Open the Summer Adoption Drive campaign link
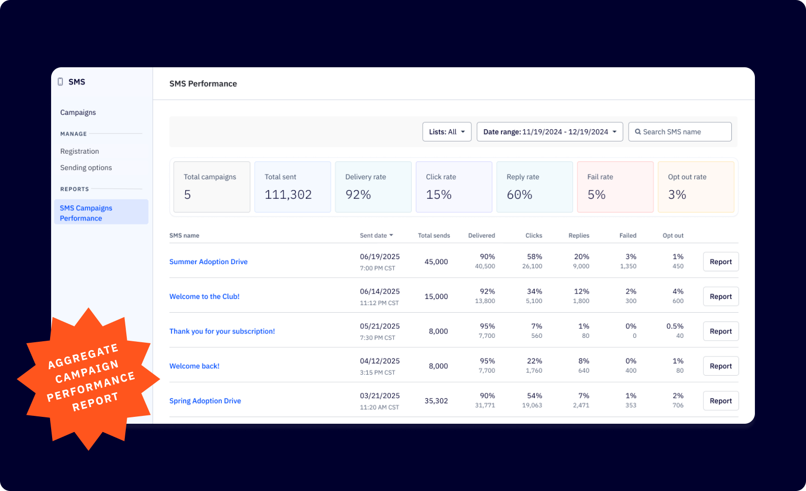Screen dimensions: 806x491 (x=208, y=262)
